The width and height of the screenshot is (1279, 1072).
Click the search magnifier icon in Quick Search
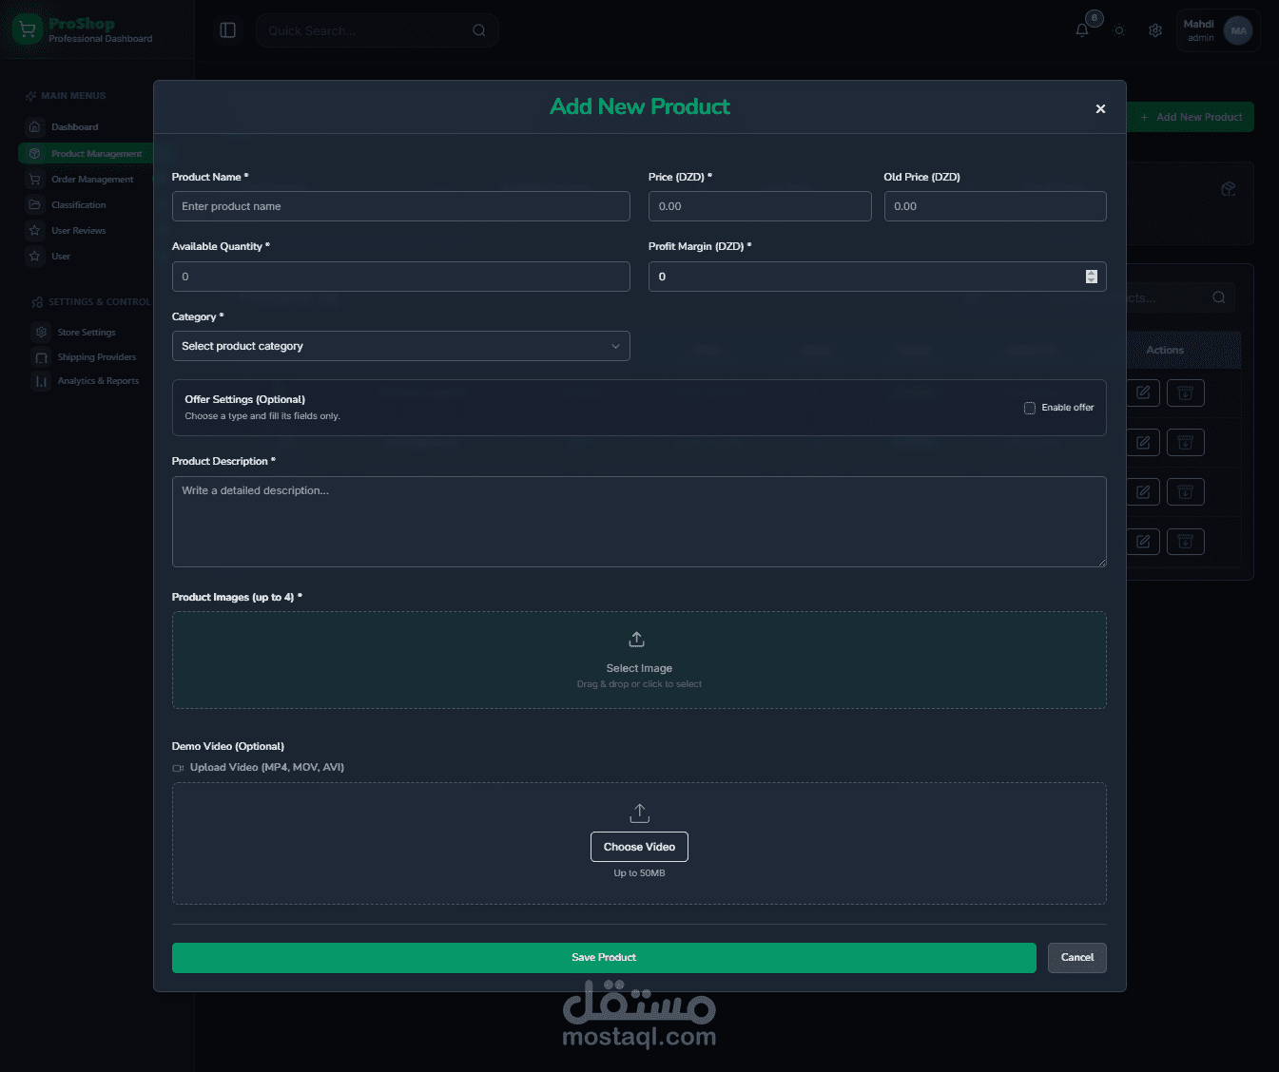479,30
